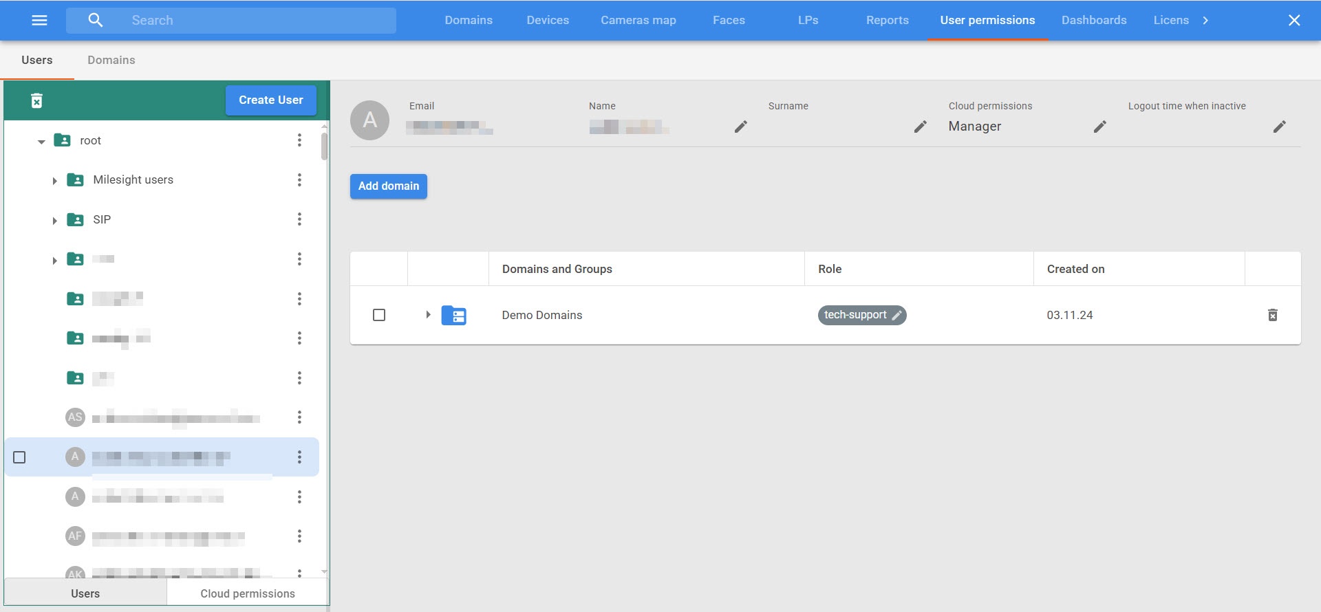Image resolution: width=1321 pixels, height=612 pixels.
Task: Select Demo Domains text in table
Action: click(x=542, y=315)
